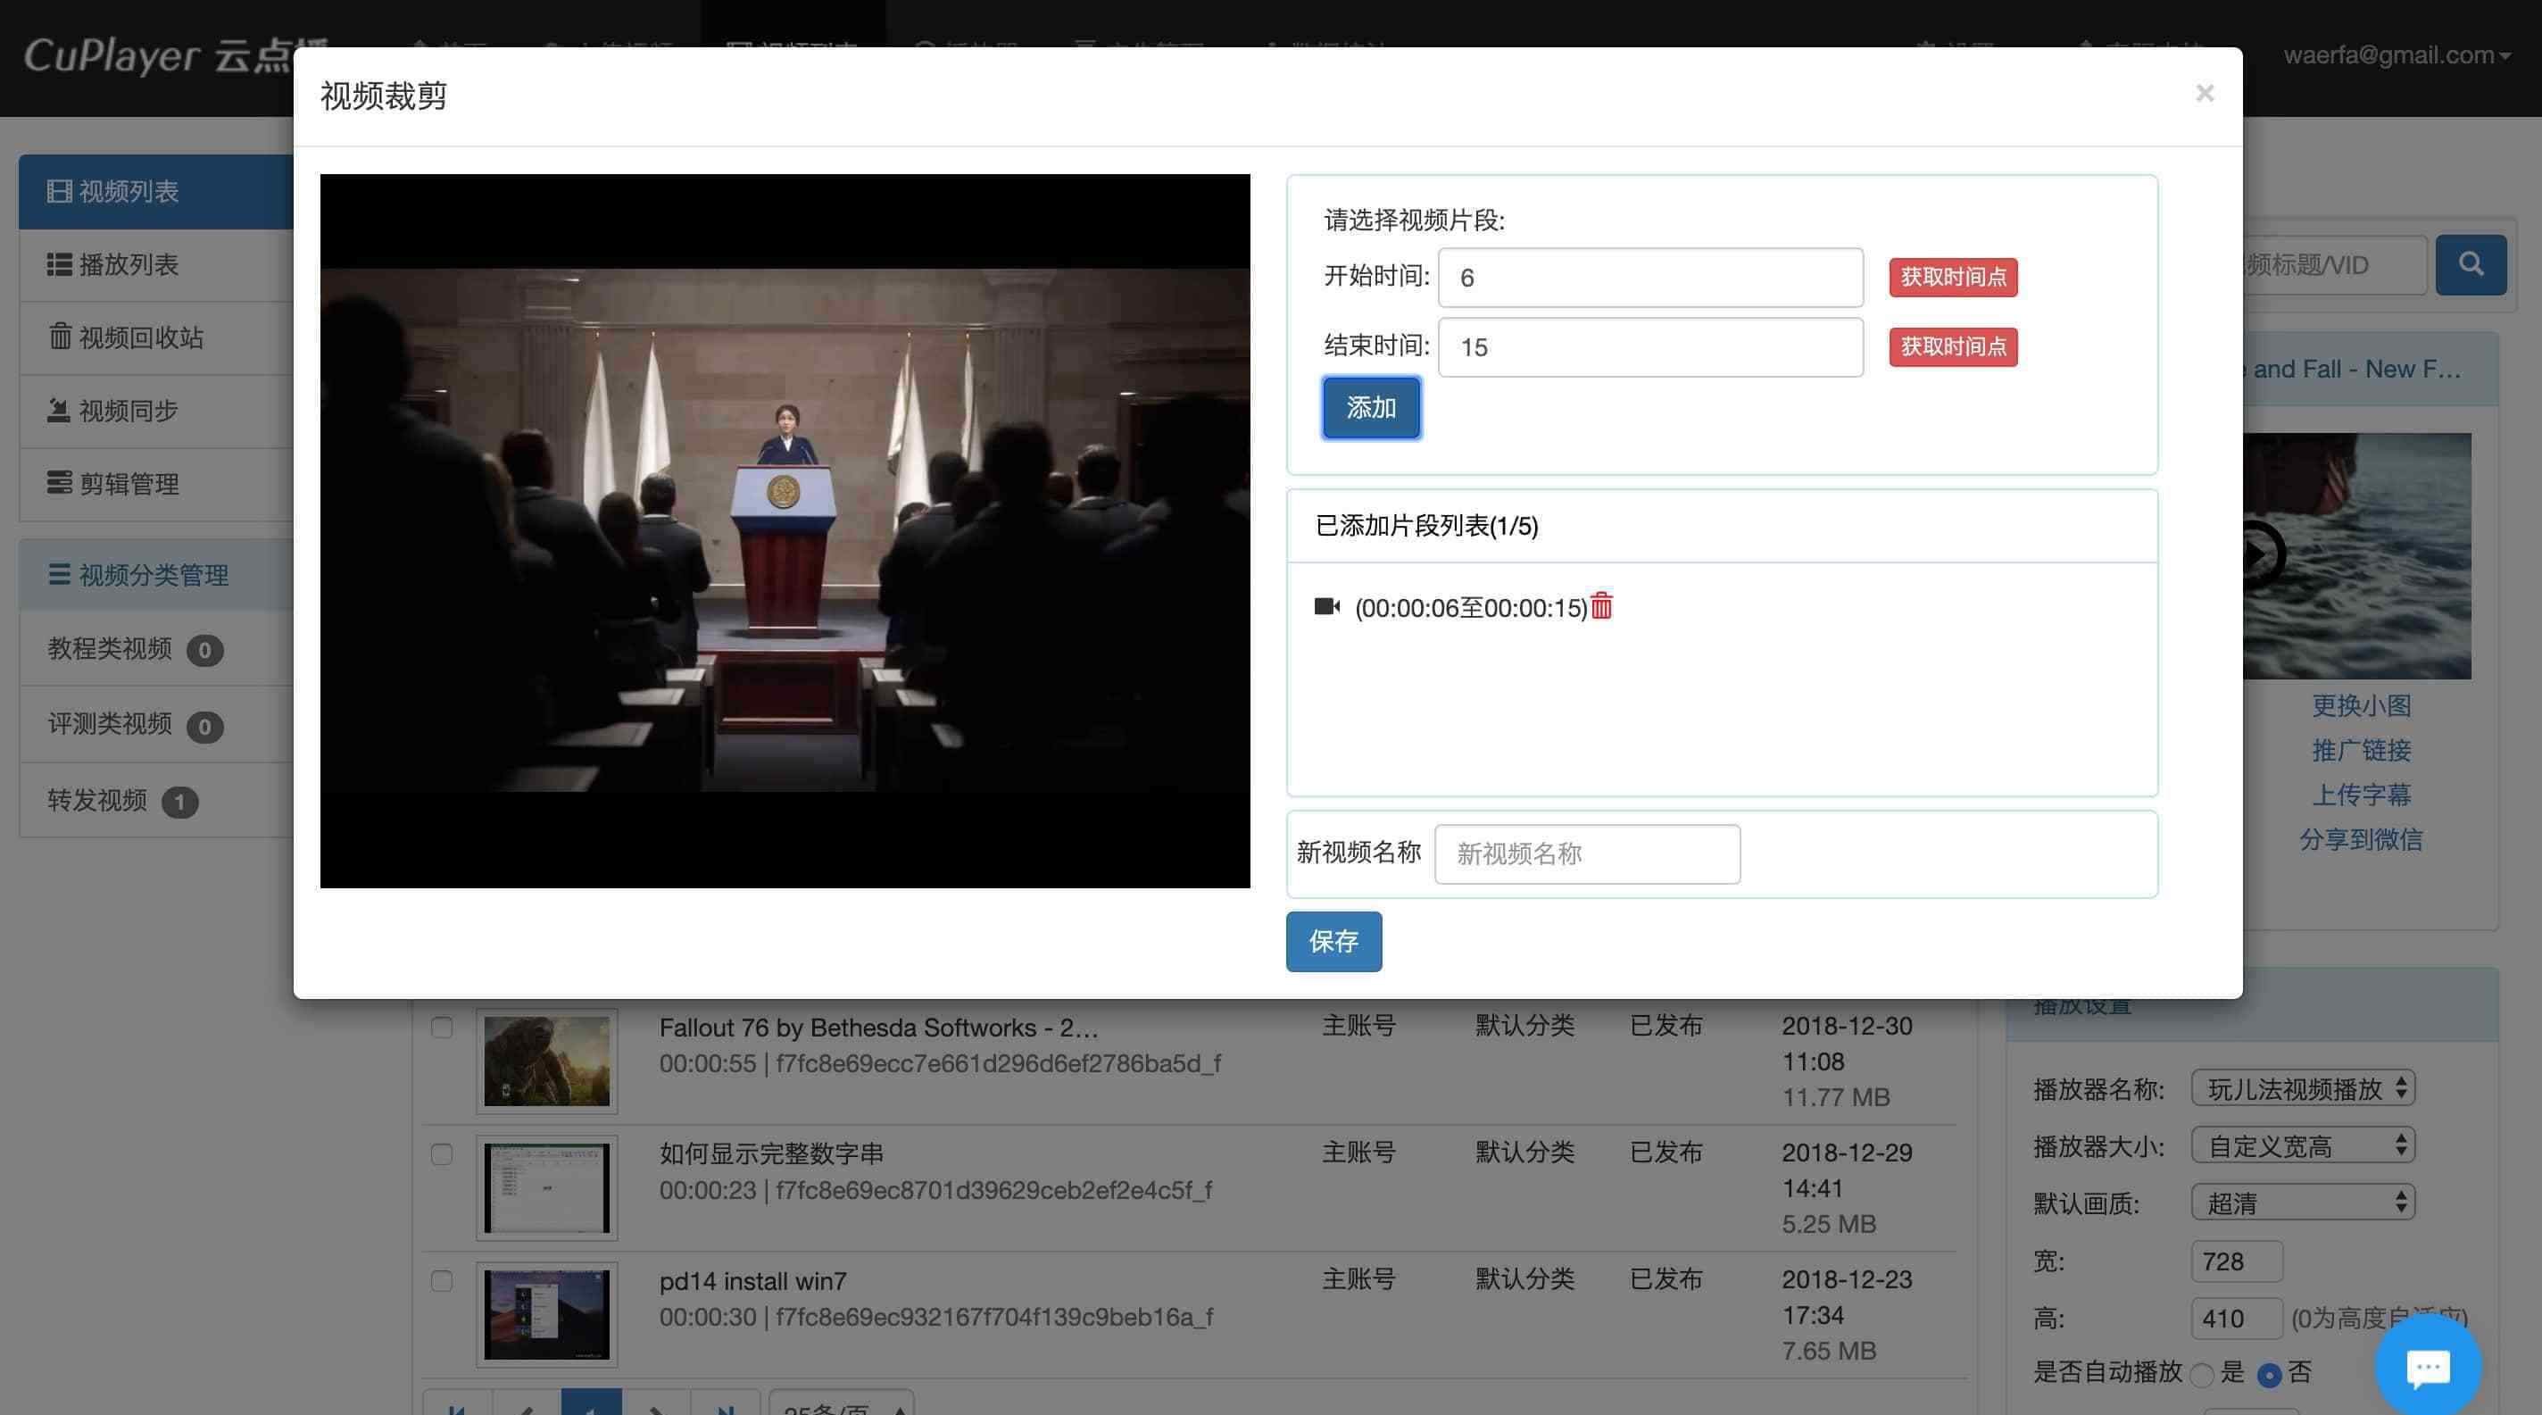Select 是 for 是否自动播放
Image resolution: width=2542 pixels, height=1415 pixels.
coord(2202,1375)
